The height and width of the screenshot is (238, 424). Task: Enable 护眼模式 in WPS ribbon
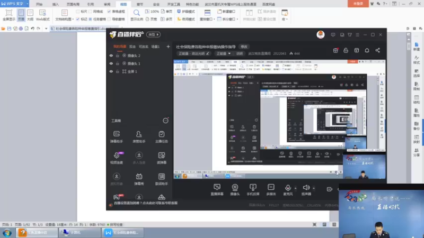186,12
